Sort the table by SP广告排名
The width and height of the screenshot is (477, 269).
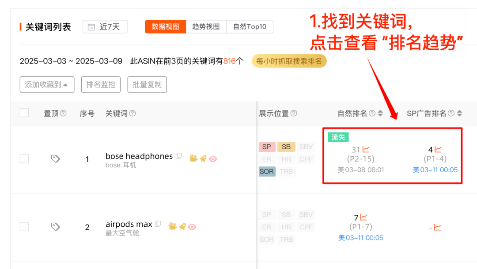459,113
